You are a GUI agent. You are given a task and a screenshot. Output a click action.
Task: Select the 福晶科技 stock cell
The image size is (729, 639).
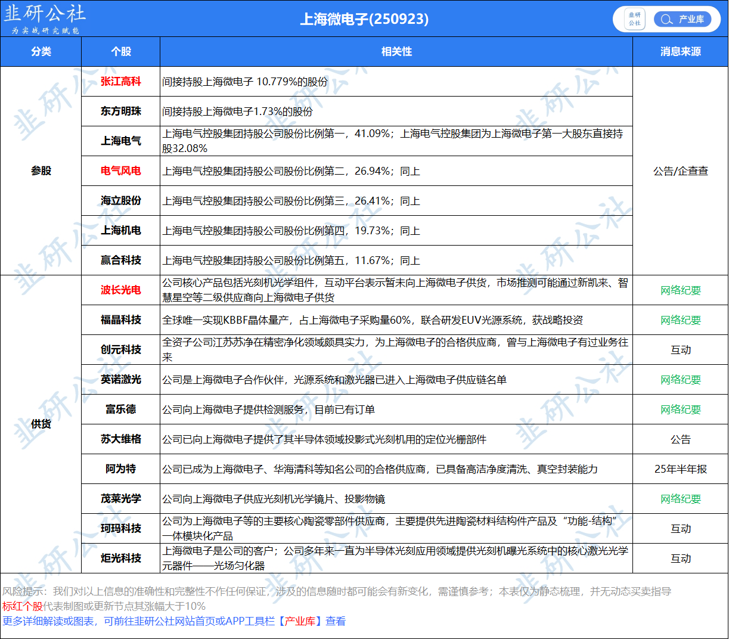(121, 320)
